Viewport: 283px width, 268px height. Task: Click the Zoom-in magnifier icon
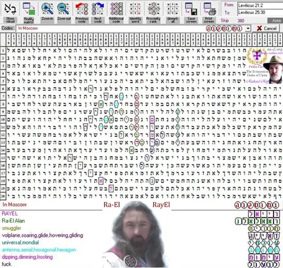point(47,9)
